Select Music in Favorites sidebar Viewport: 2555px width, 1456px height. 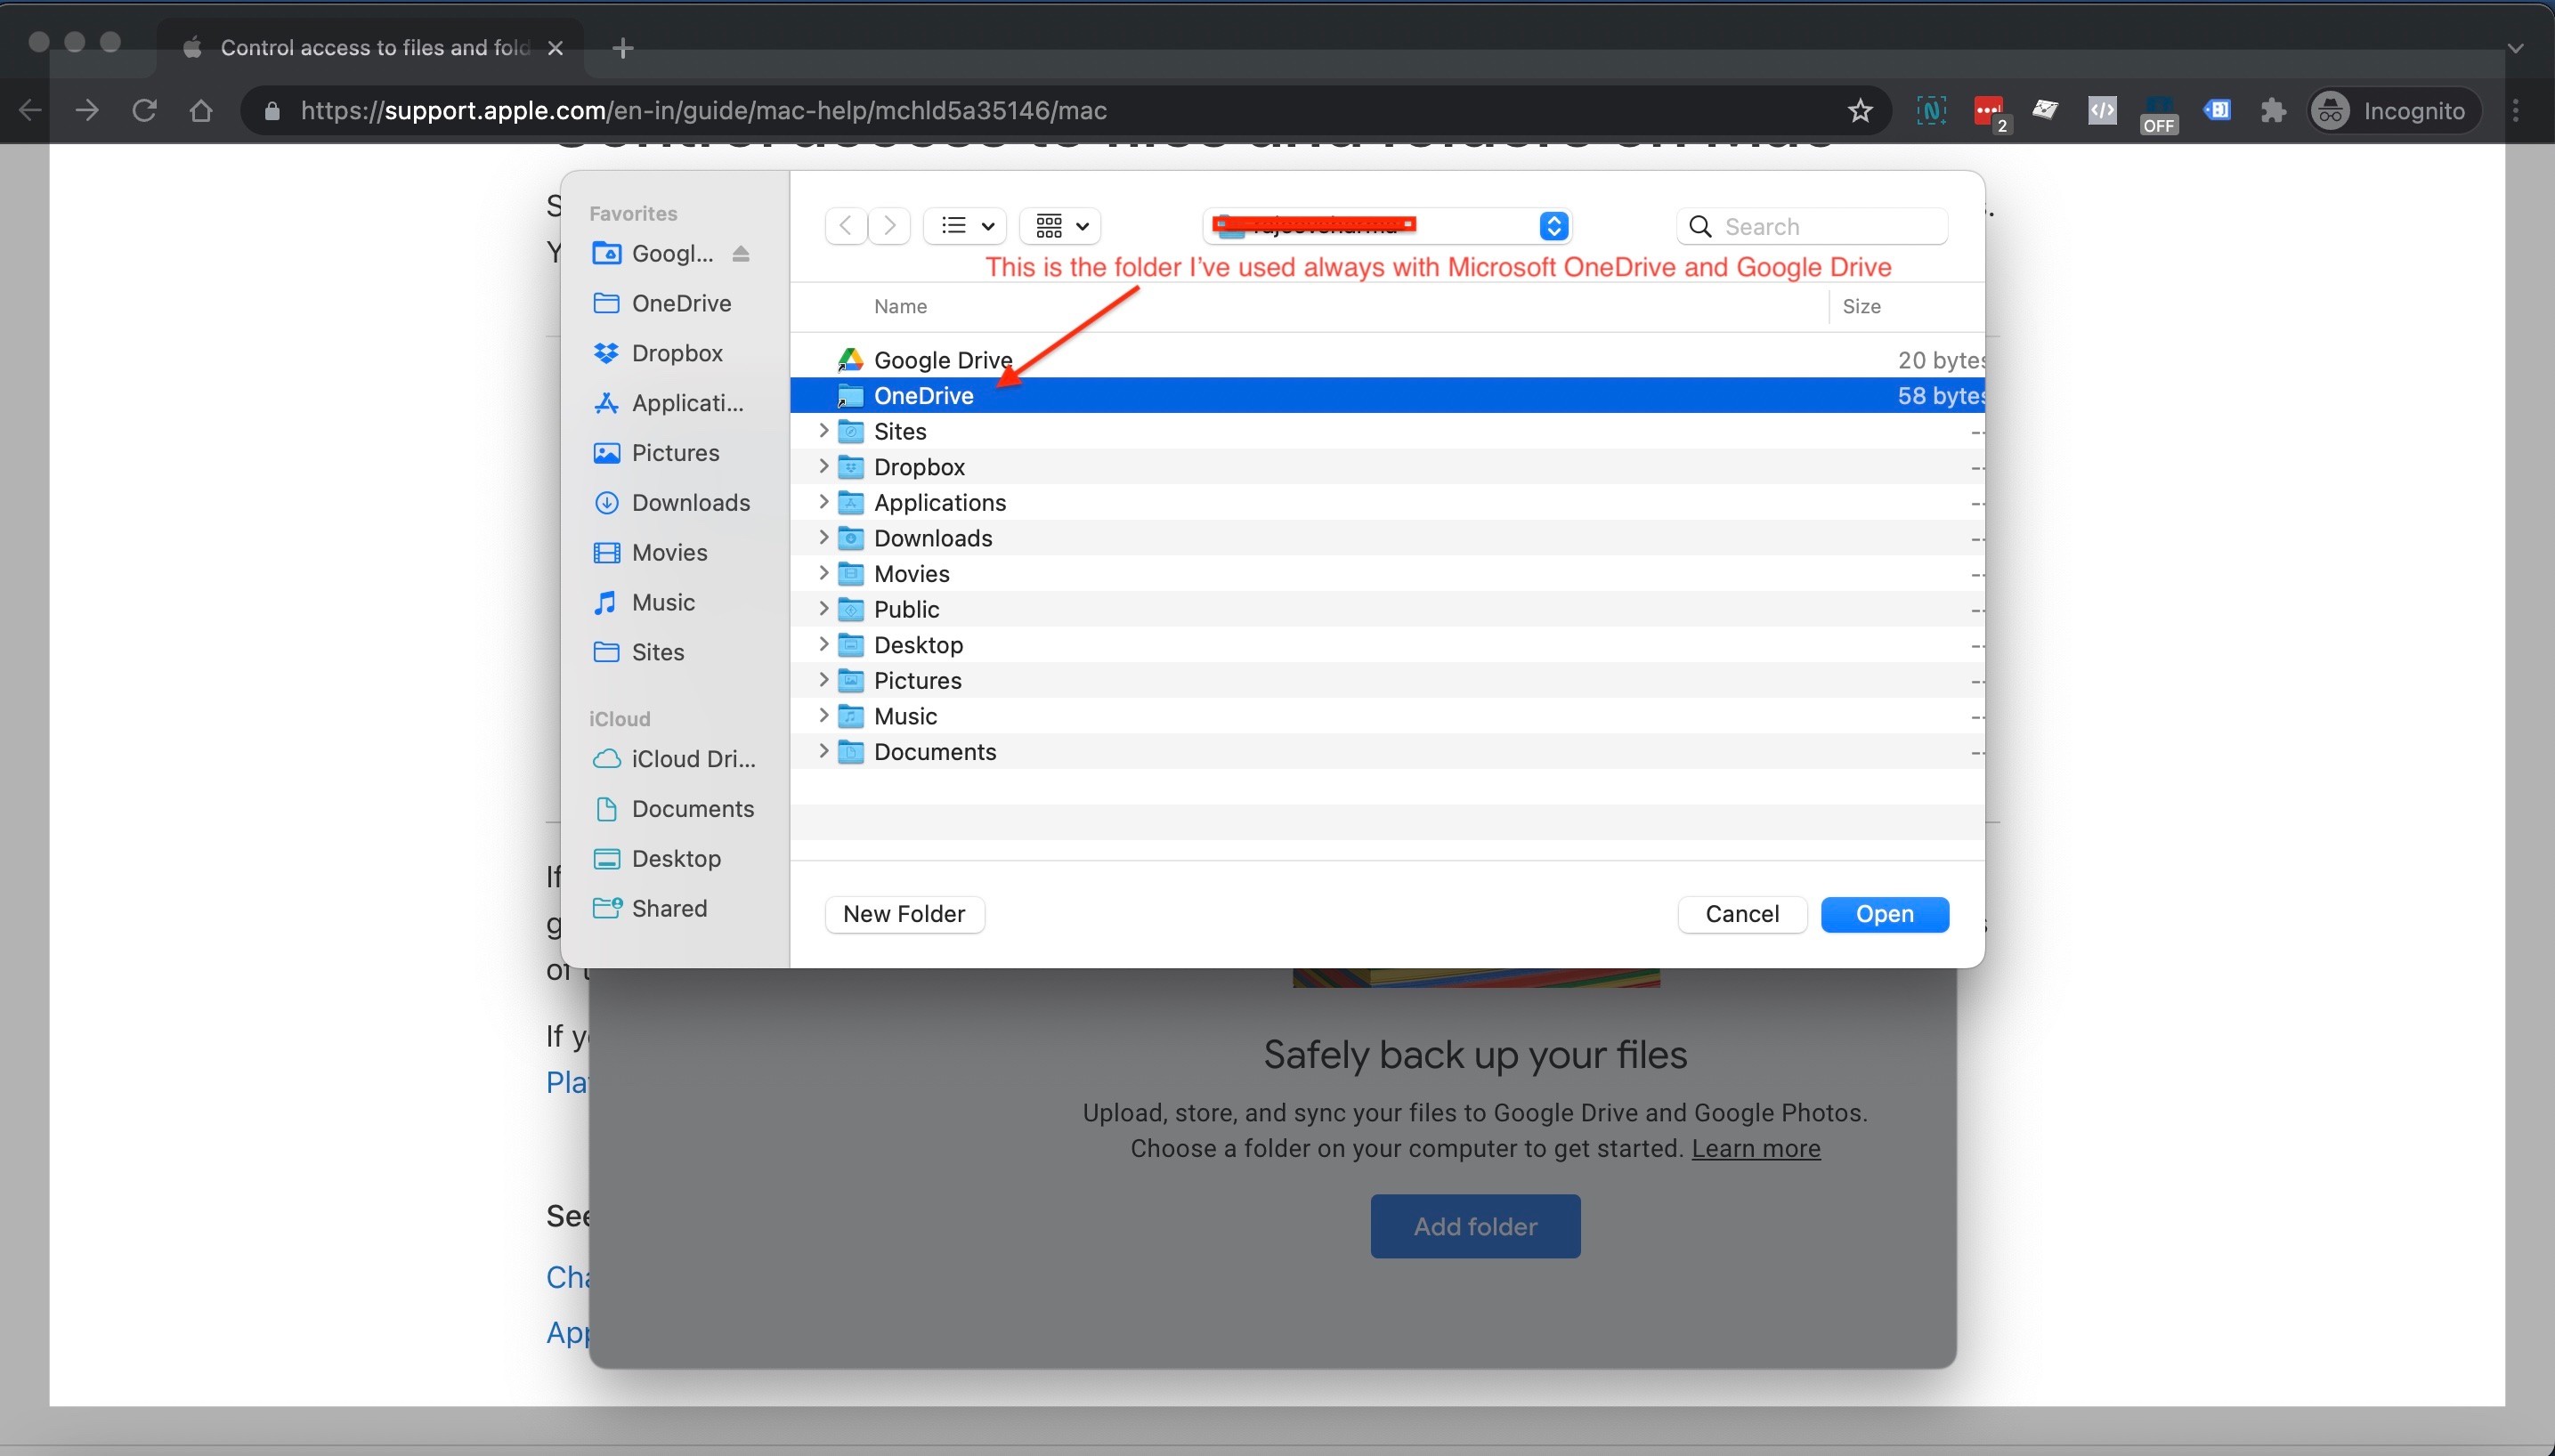tap(662, 602)
